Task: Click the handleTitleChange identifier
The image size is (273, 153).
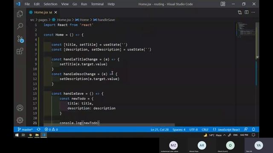Action: coord(81,59)
